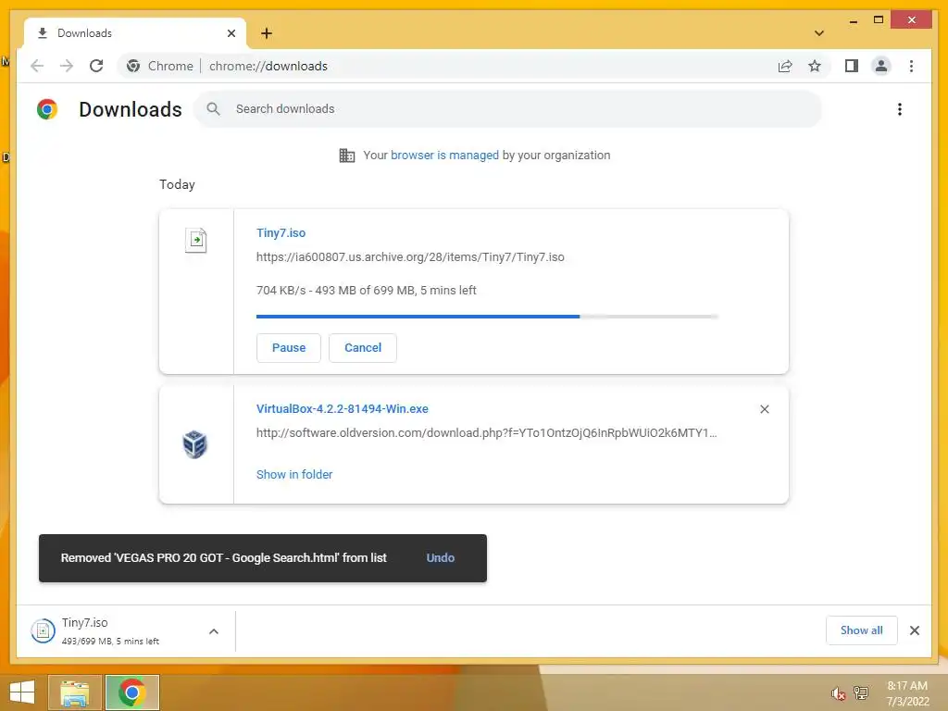Click the Tiny7.iso file icon

point(196,241)
